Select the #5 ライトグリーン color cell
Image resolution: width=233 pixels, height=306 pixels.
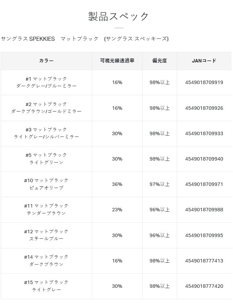tap(46, 158)
